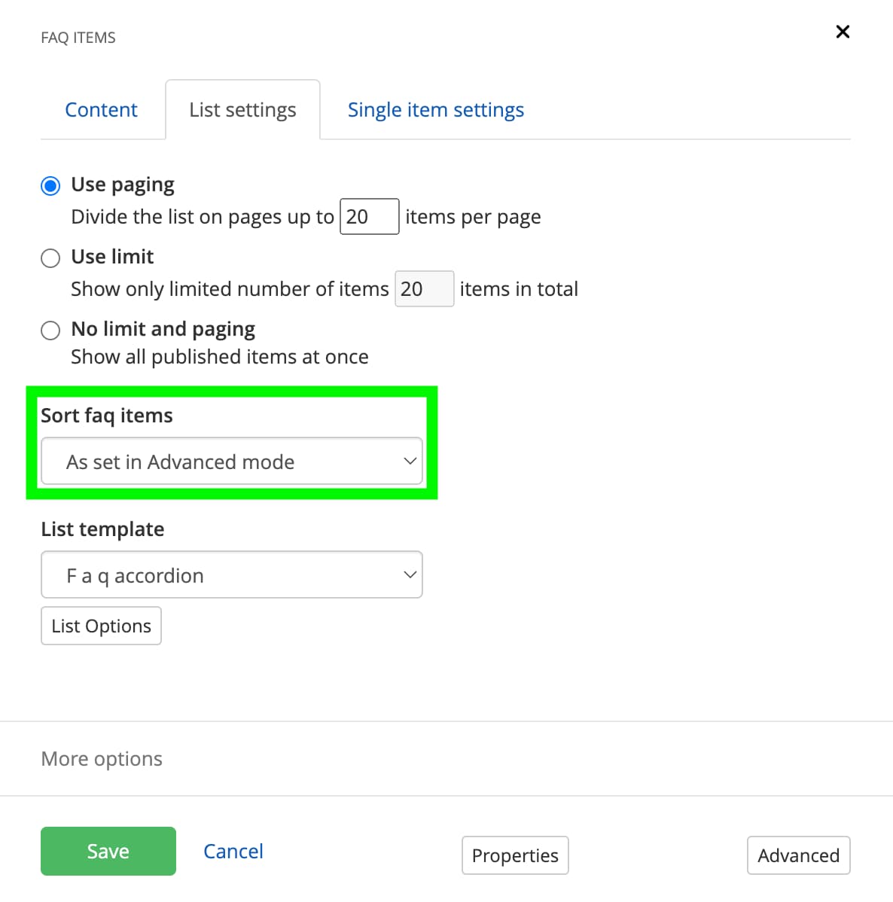Click the items per page input field
The width and height of the screenshot is (893, 902).
tap(369, 216)
